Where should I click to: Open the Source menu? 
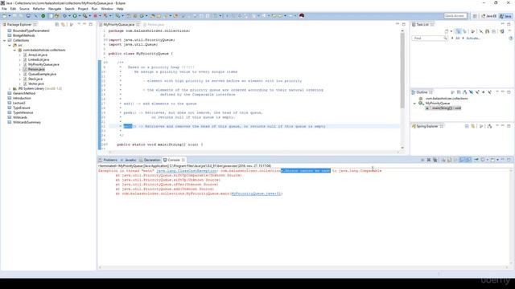[x=24, y=9]
